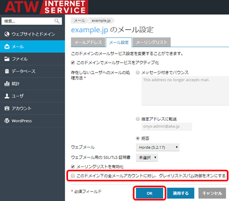Open the データベース sidebar item
Screen dimensions: 229x201
click(x=32, y=71)
